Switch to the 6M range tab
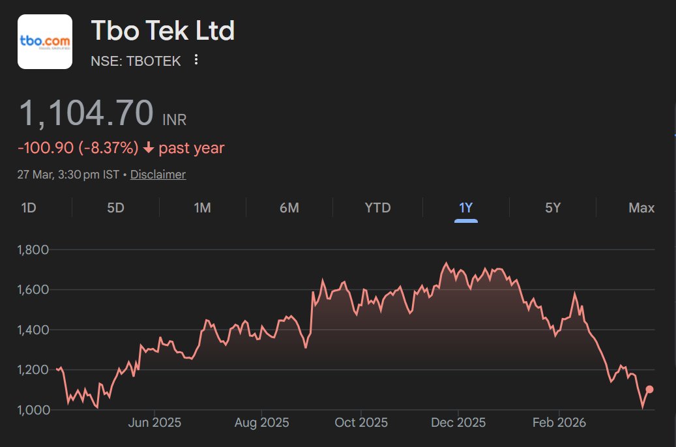 tap(289, 208)
